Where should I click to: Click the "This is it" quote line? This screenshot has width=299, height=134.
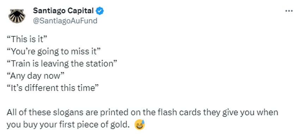(27, 39)
